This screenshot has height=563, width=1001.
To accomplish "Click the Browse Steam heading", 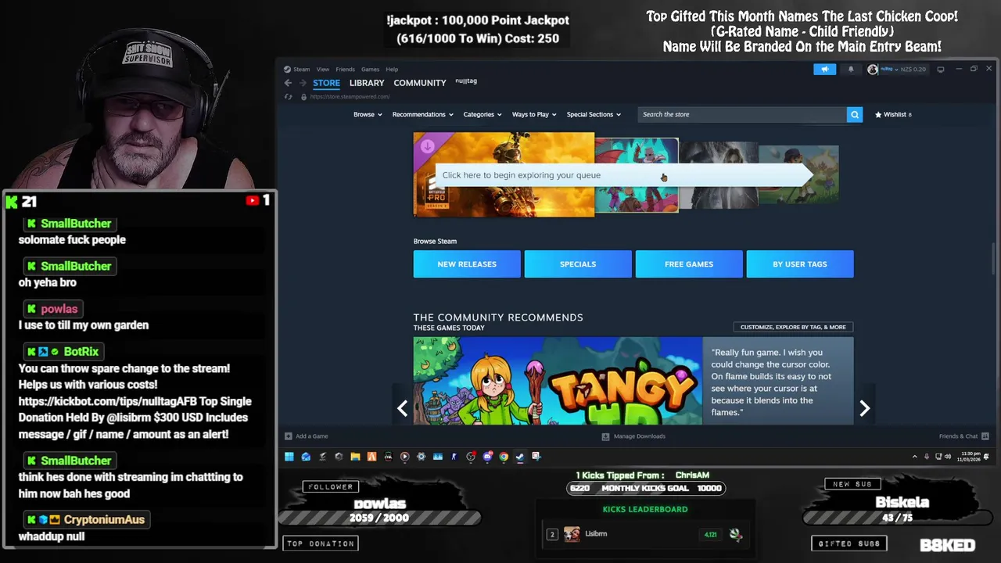I will point(435,241).
